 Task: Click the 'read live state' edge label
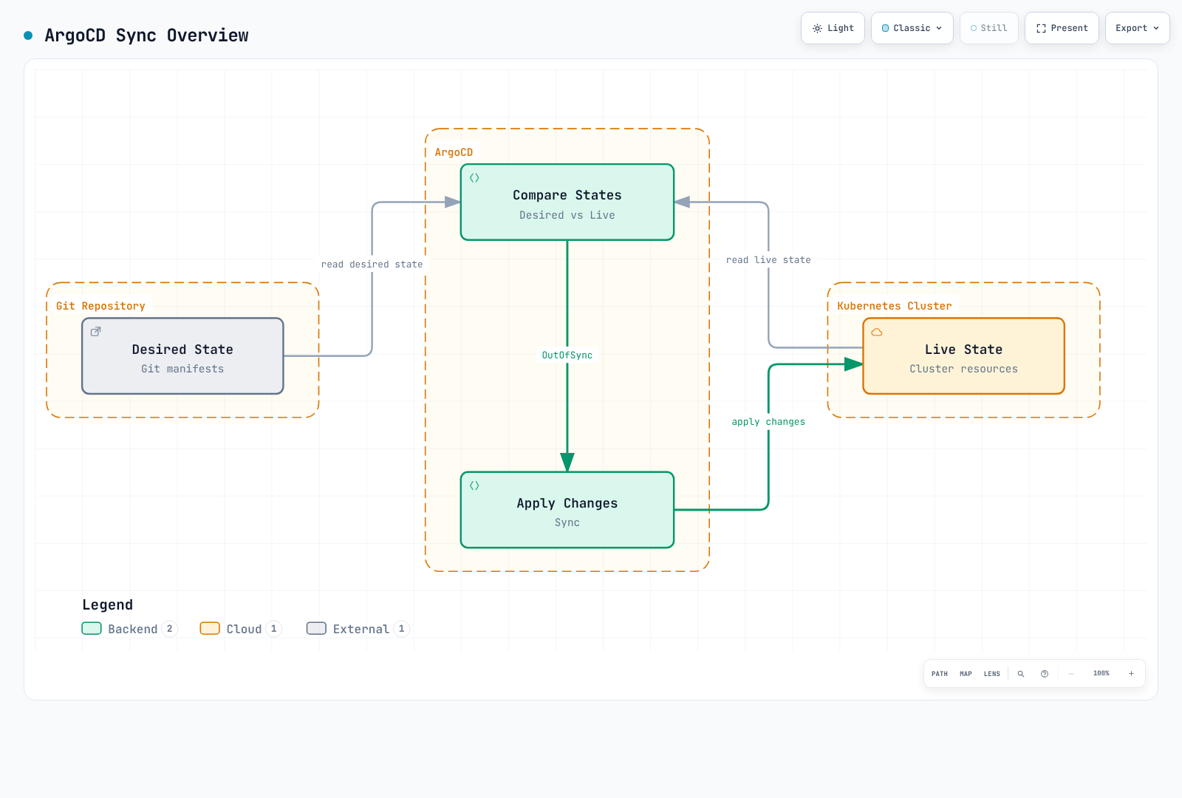point(768,260)
